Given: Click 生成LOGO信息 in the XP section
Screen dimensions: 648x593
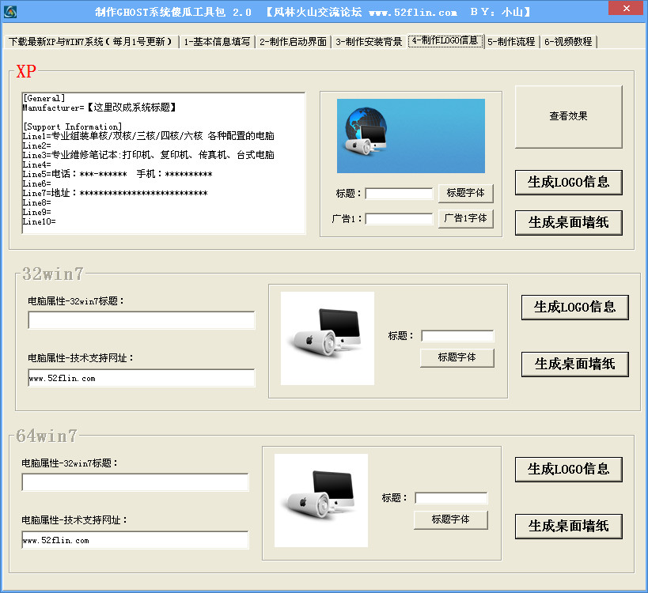Looking at the screenshot, I should (x=568, y=182).
